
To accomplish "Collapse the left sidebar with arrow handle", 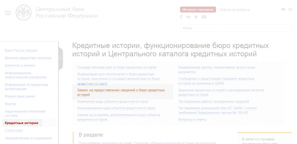I will point(60,59).
